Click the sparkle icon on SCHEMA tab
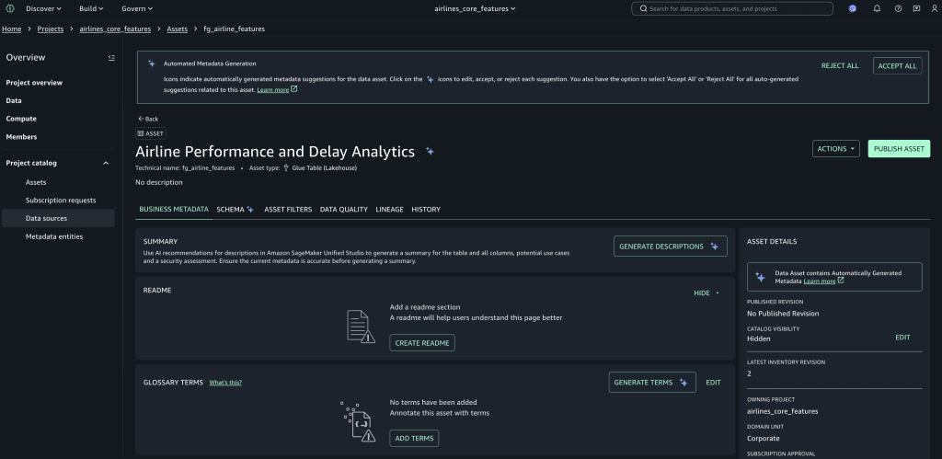The width and height of the screenshot is (942, 459). coord(250,210)
